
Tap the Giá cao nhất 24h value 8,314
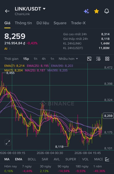tap(105, 34)
